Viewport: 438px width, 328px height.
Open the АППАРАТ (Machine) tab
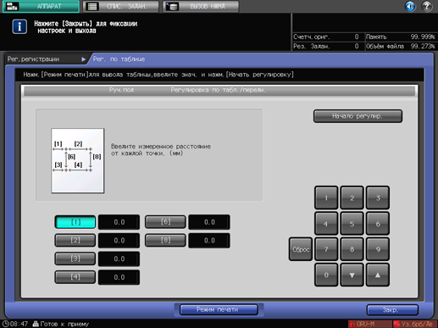click(41, 6)
